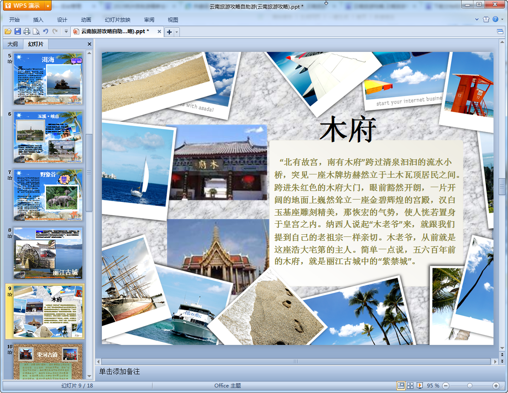Screen dimensions: 508x393
Task: Open the 插入 ribbon tab
Action: [x=38, y=20]
